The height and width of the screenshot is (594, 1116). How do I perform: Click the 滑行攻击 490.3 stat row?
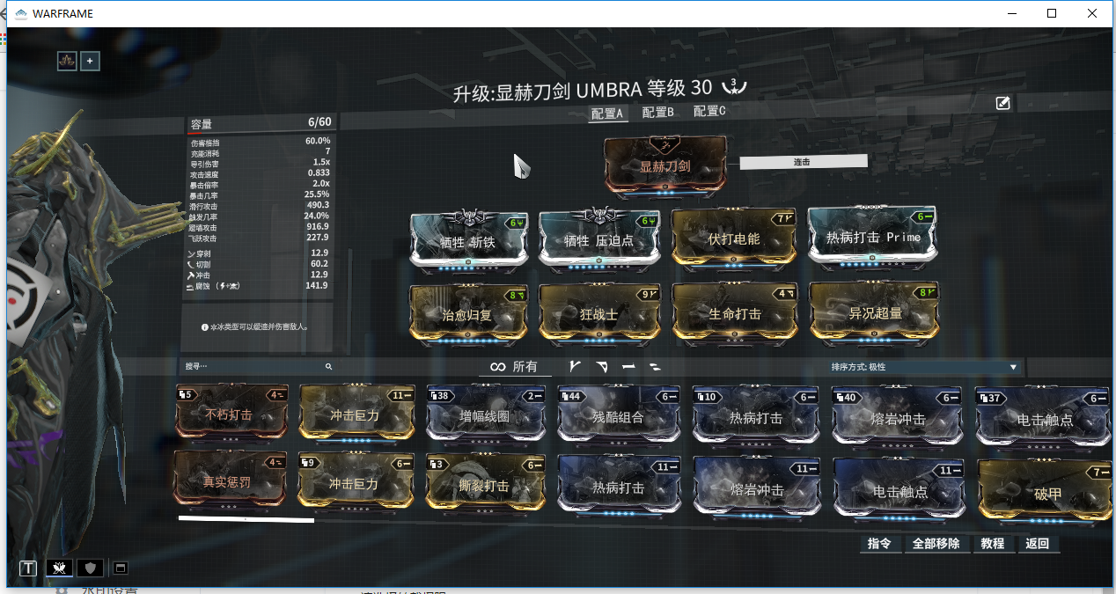(261, 206)
